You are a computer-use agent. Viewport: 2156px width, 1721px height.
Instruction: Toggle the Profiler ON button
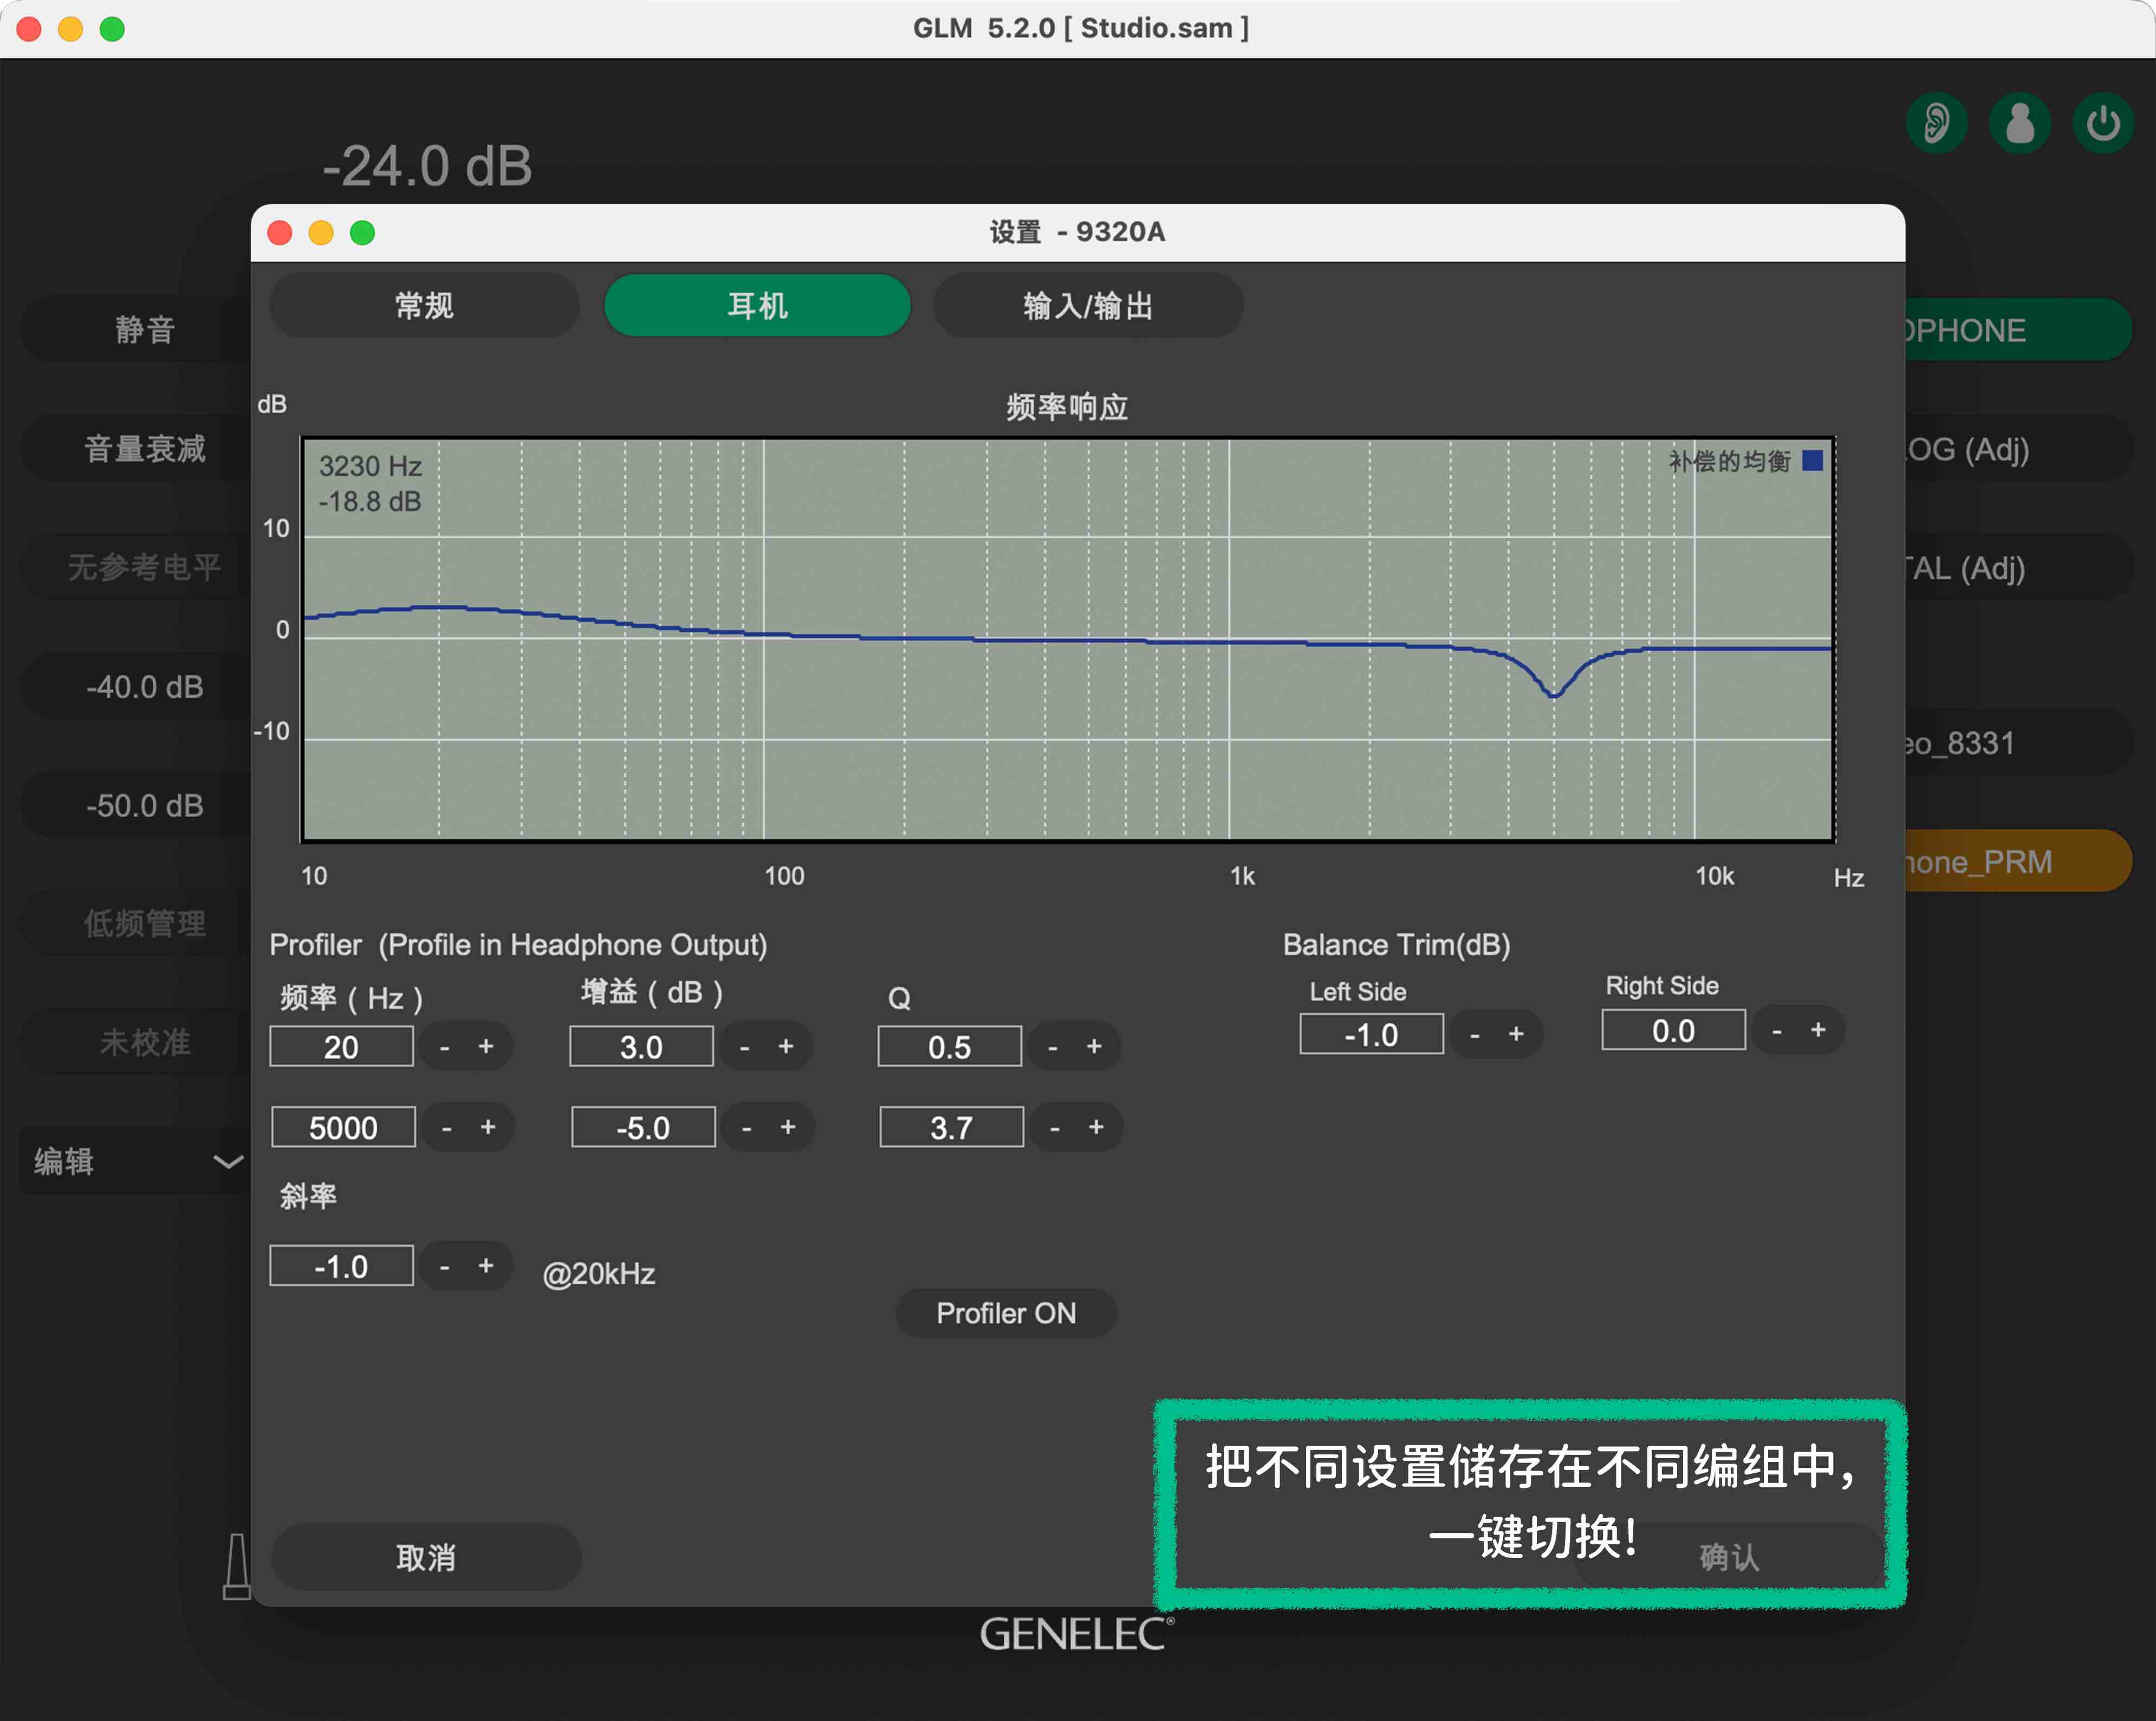coord(1006,1313)
